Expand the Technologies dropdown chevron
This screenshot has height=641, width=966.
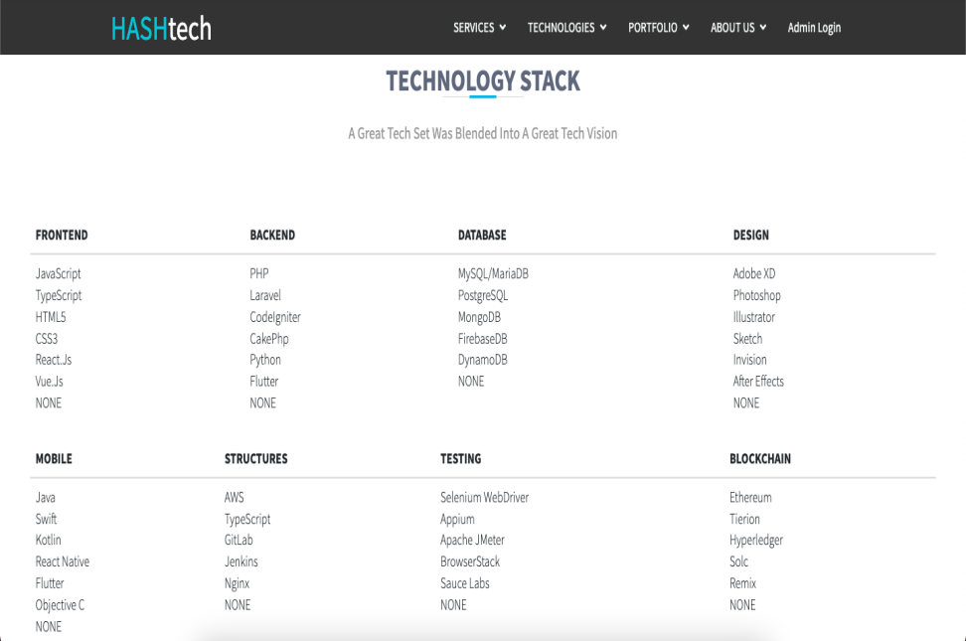click(x=603, y=28)
